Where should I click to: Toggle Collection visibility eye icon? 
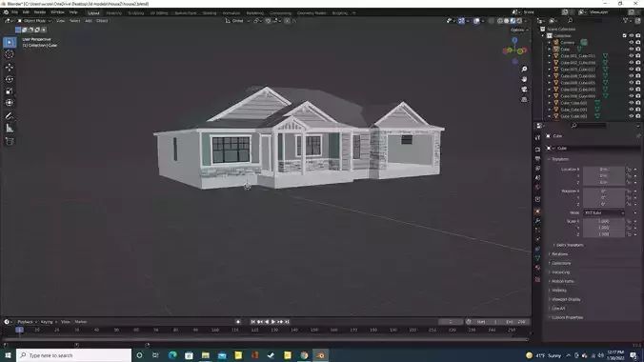pyautogui.click(x=632, y=36)
